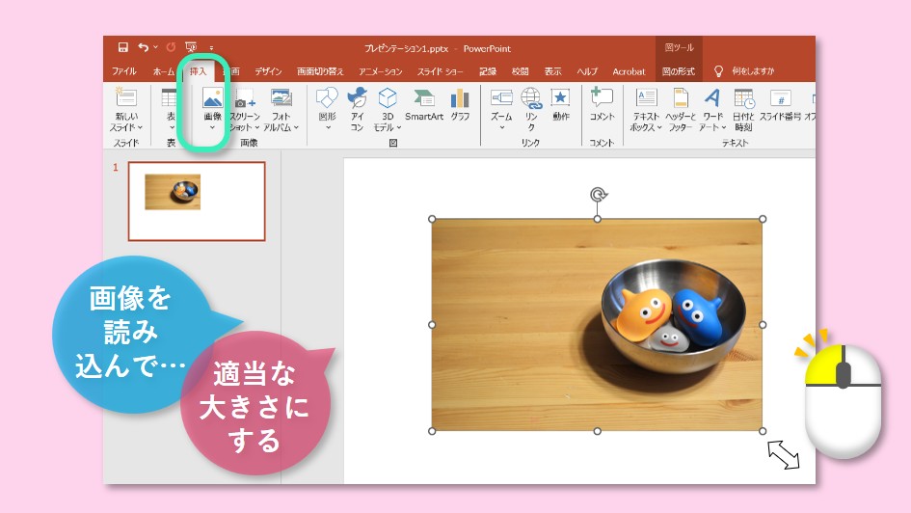Open the 記録 tab

488,71
